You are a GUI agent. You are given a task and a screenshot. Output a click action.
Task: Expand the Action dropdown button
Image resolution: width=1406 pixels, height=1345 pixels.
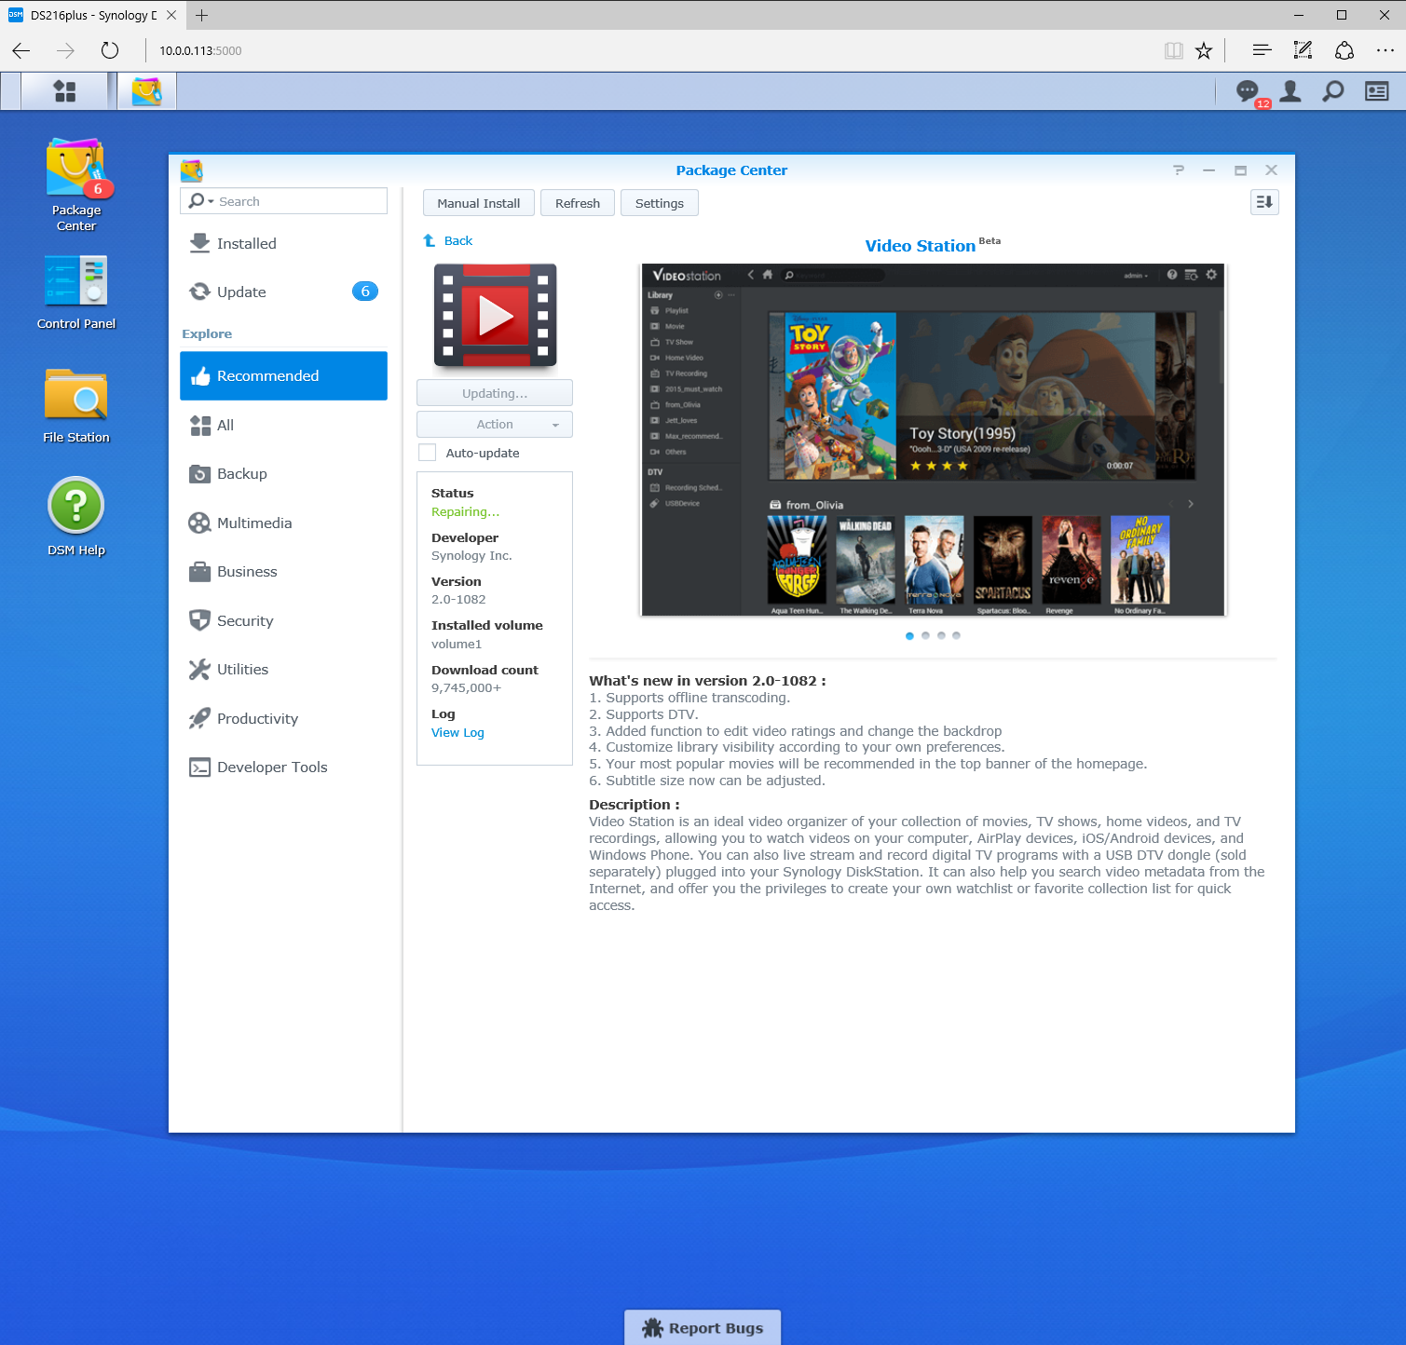[x=495, y=425]
